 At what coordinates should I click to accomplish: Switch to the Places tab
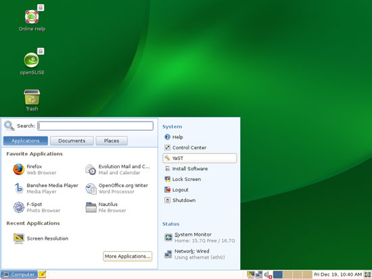112,141
